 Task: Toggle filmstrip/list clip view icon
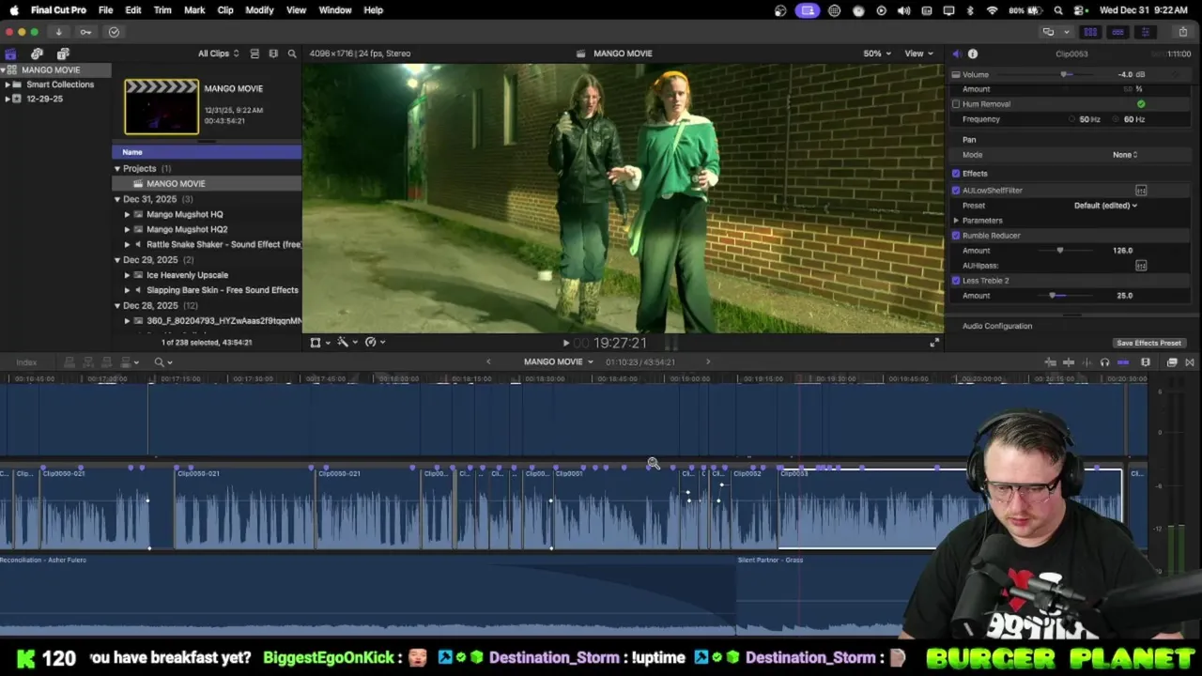tap(254, 54)
